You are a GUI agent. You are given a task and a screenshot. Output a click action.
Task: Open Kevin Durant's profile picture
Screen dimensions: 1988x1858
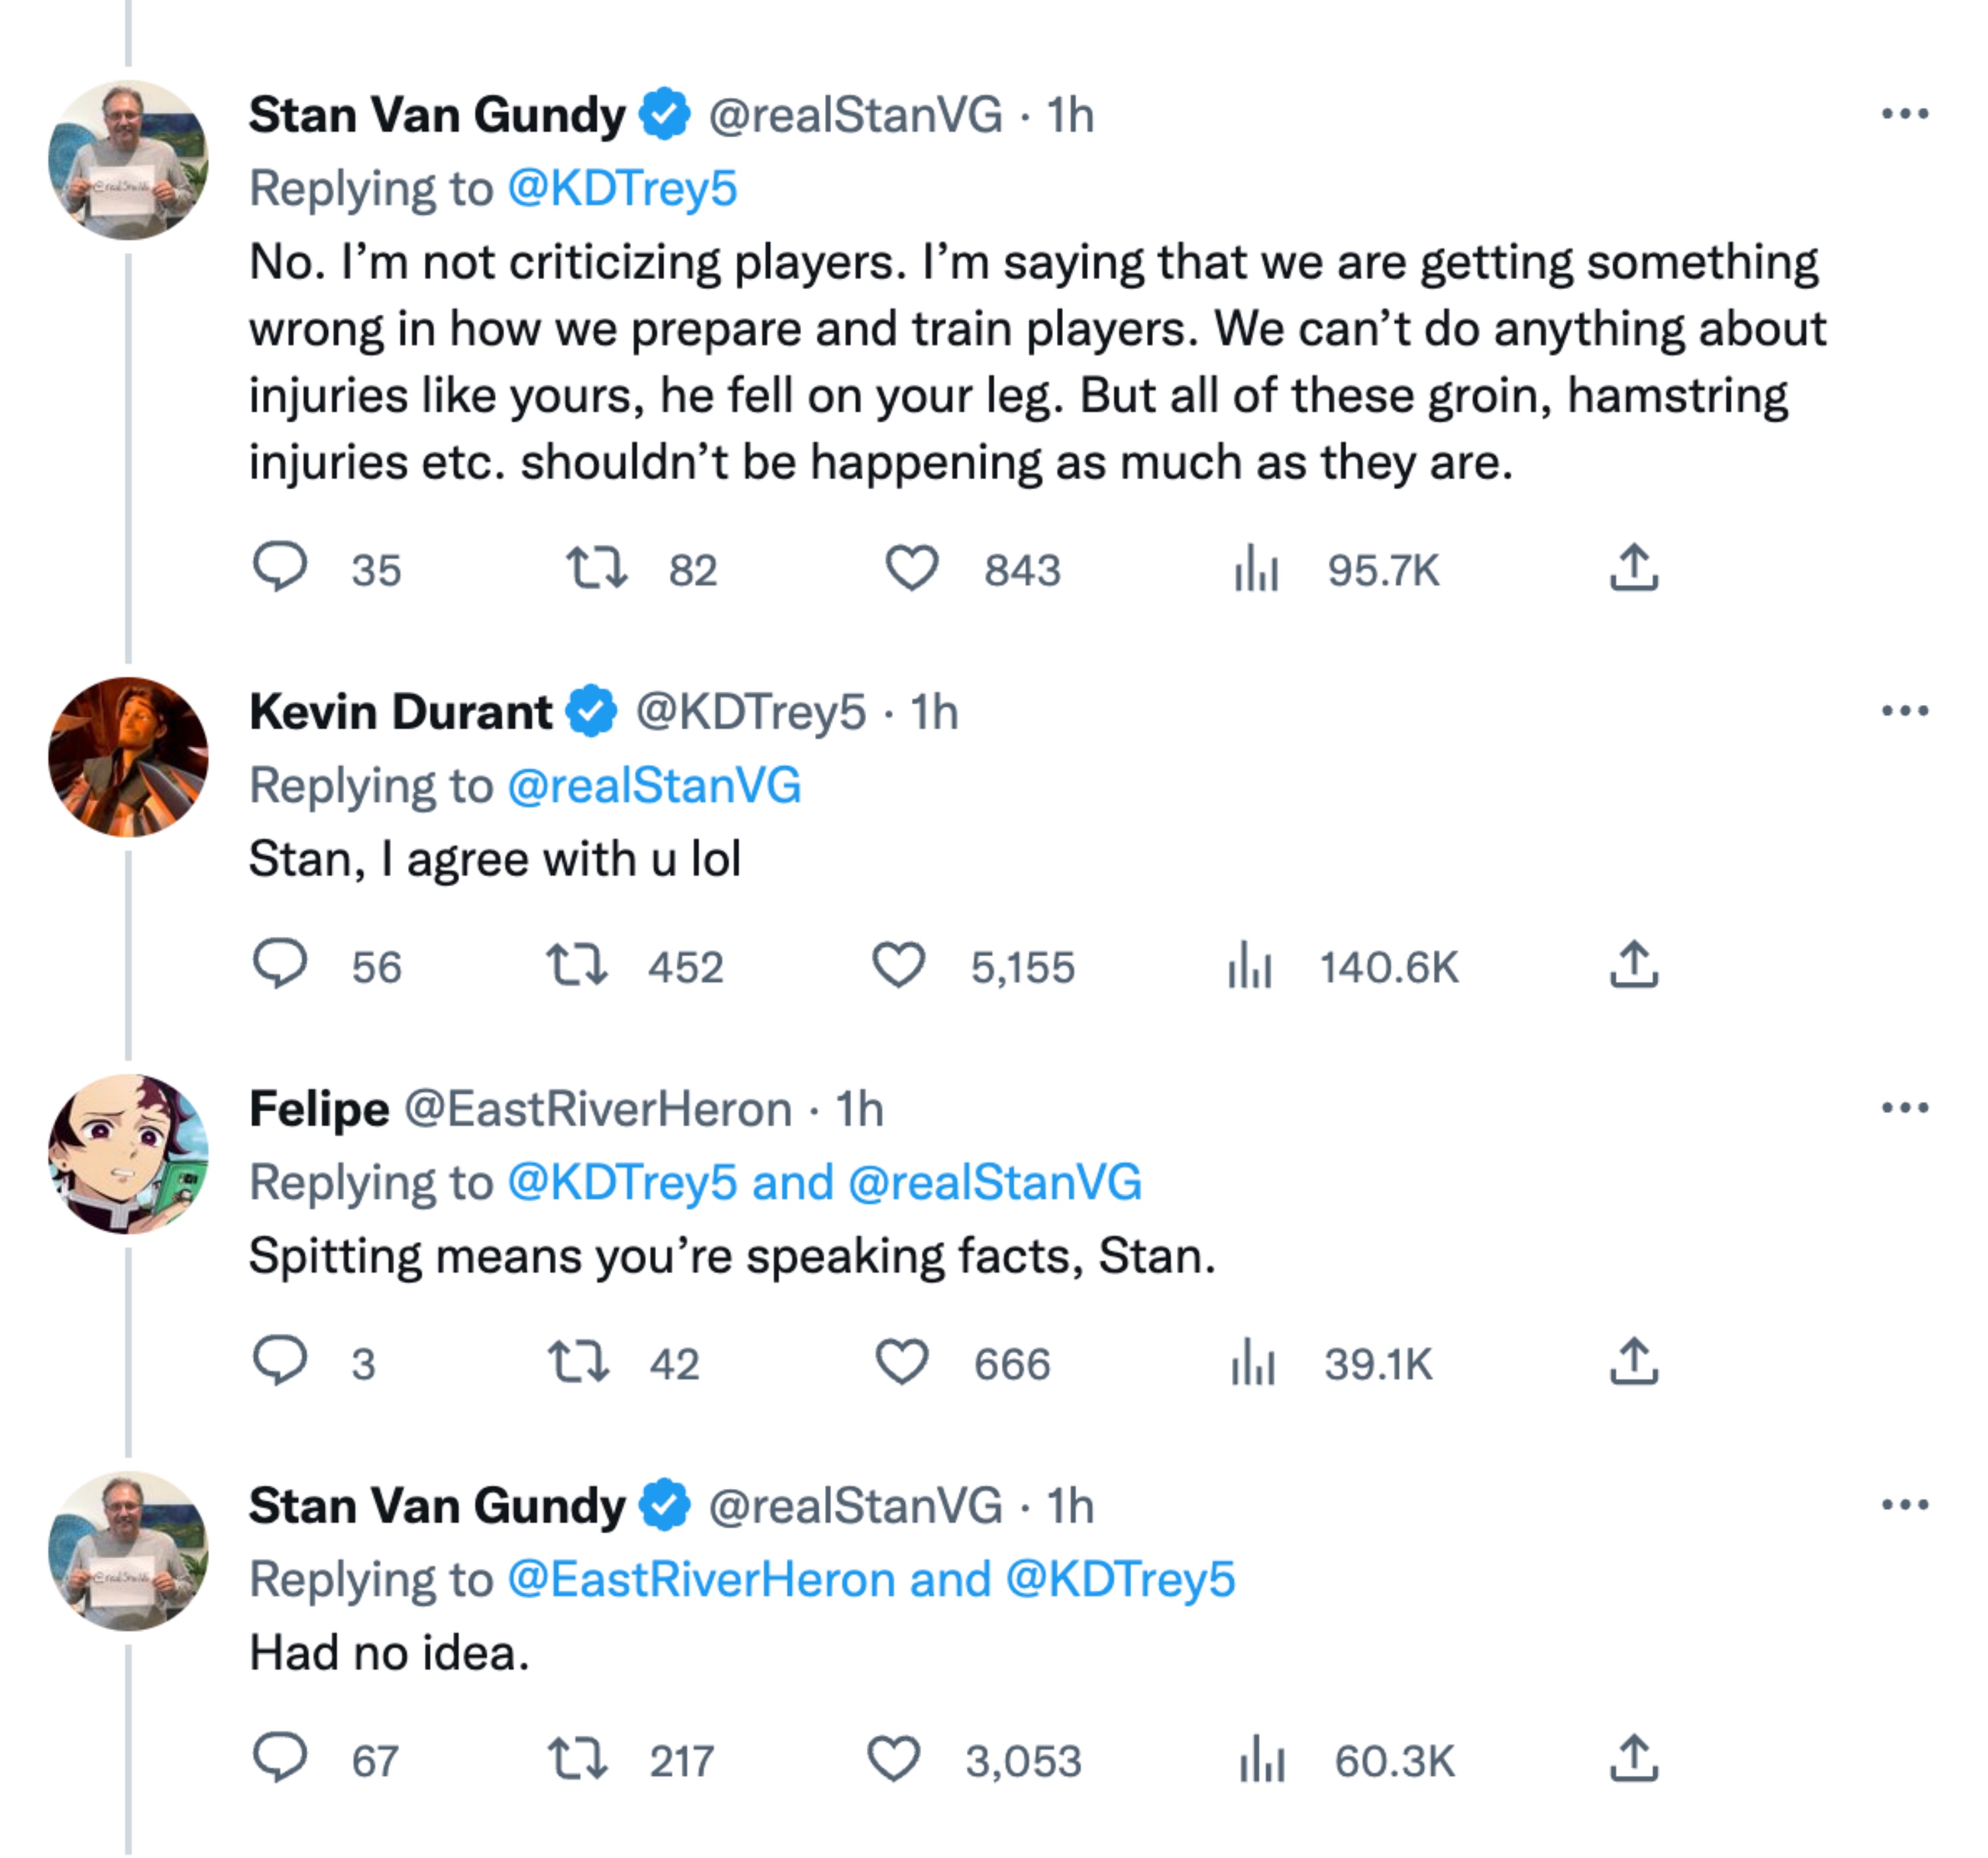pos(128,757)
